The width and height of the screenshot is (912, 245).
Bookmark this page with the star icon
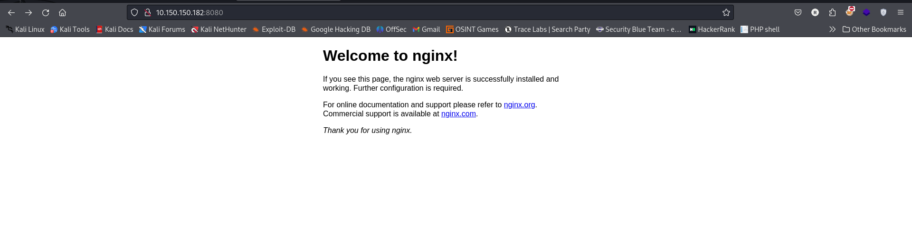coord(726,13)
